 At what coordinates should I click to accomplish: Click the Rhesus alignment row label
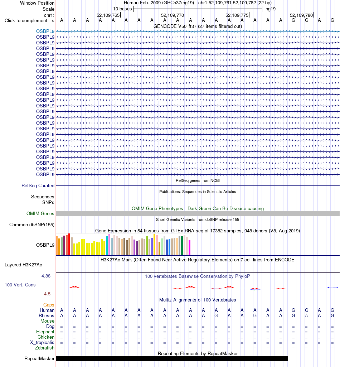coord(47,315)
